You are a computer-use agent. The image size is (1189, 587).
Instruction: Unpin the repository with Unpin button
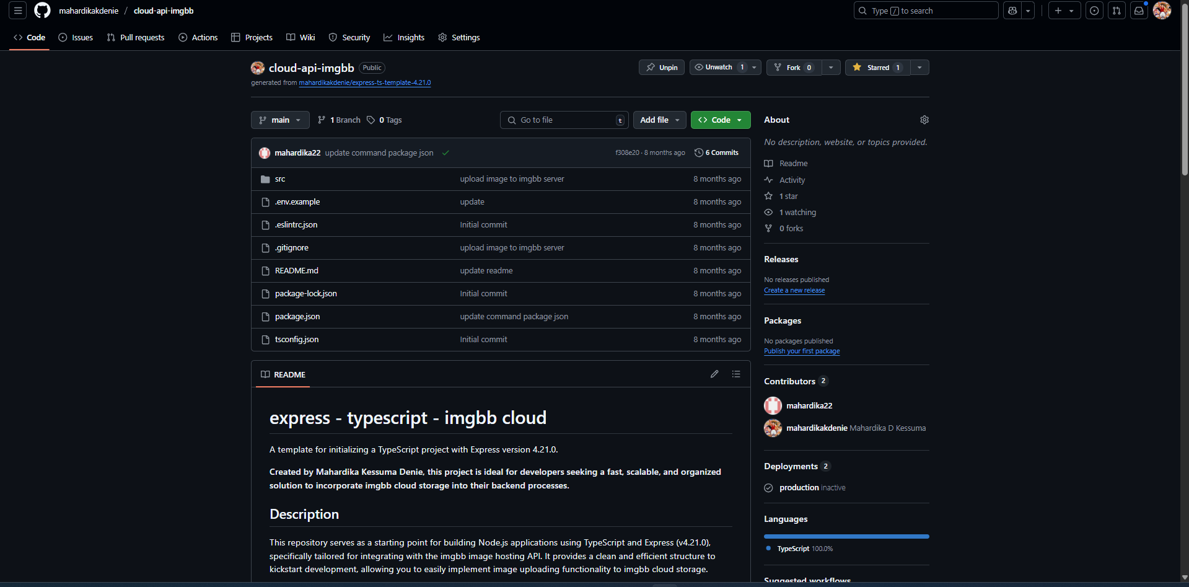[662, 68]
